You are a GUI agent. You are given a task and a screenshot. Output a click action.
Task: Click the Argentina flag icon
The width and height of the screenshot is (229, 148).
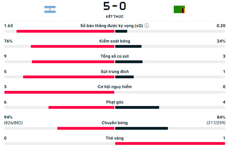(x=50, y=10)
